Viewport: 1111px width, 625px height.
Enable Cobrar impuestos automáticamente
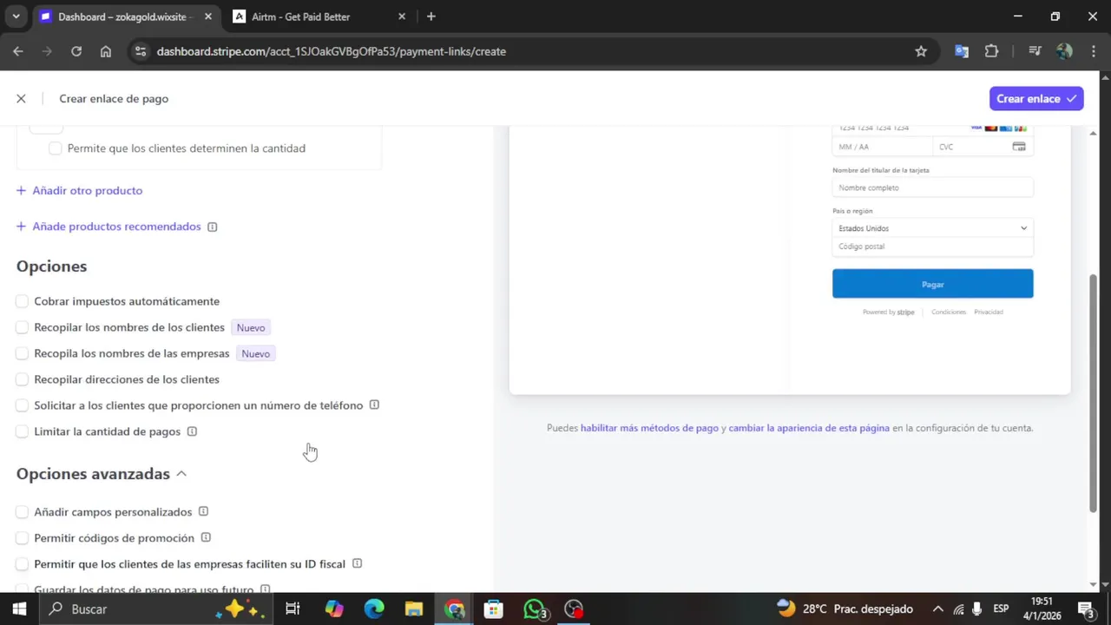pyautogui.click(x=22, y=301)
